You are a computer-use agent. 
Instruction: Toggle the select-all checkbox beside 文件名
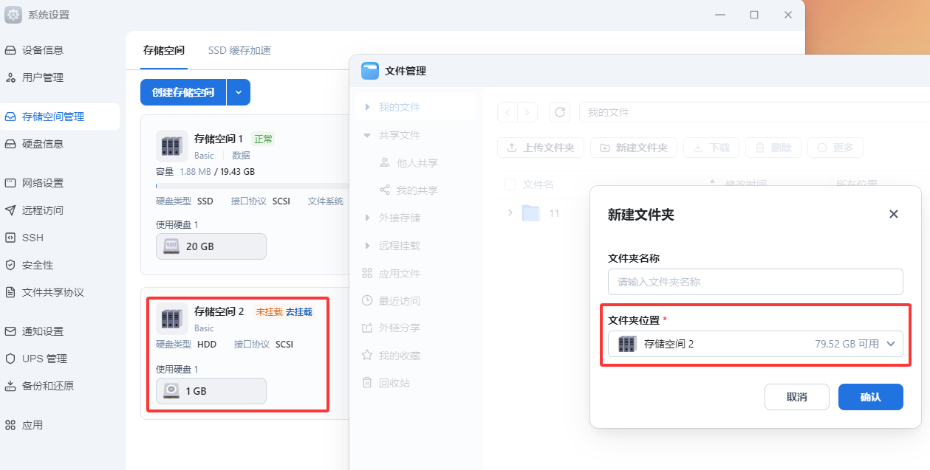pos(510,184)
